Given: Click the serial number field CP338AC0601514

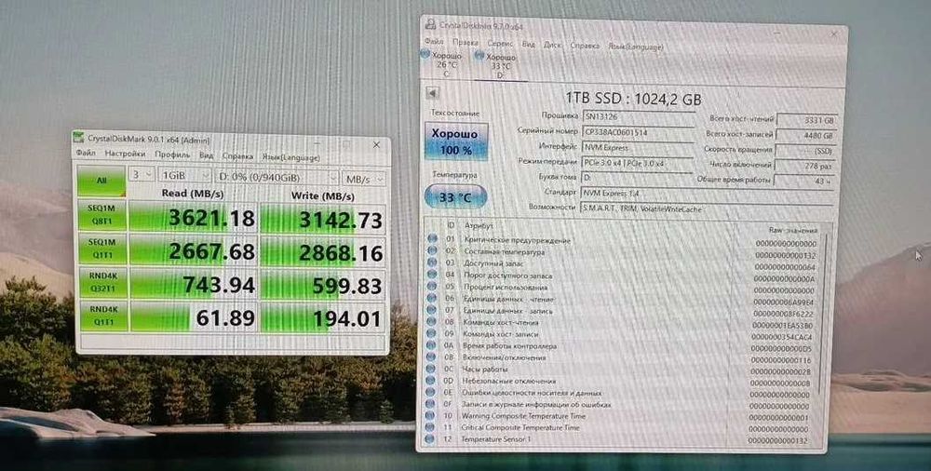Looking at the screenshot, I should point(638,132).
